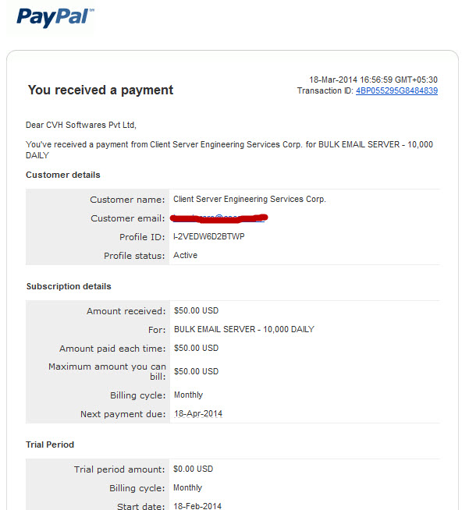469x510 pixels.
Task: Click the 18-Apr-2014 next payment date
Action: pyautogui.click(x=198, y=414)
